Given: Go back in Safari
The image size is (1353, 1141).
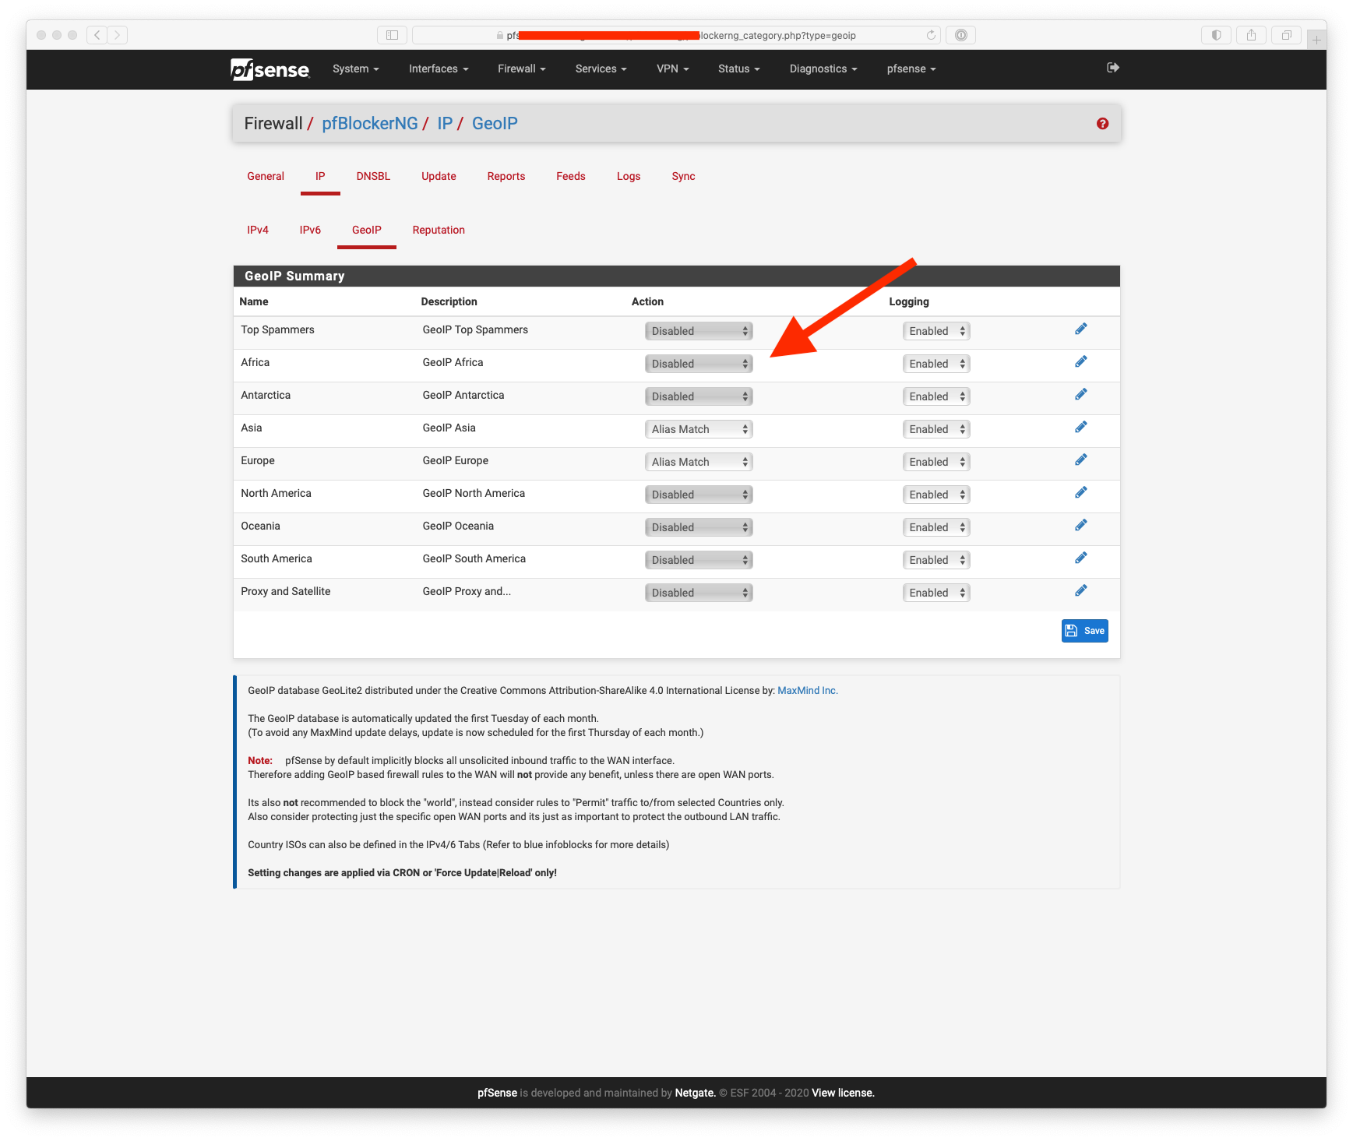Looking at the screenshot, I should click(x=97, y=35).
